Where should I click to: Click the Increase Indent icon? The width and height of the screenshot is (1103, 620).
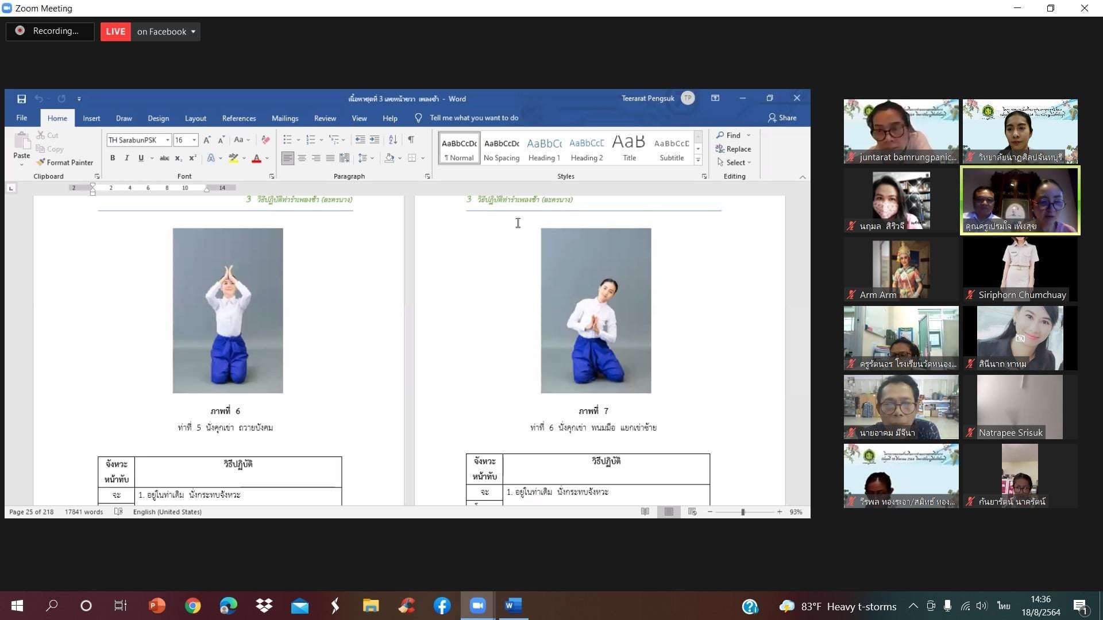[x=375, y=139]
